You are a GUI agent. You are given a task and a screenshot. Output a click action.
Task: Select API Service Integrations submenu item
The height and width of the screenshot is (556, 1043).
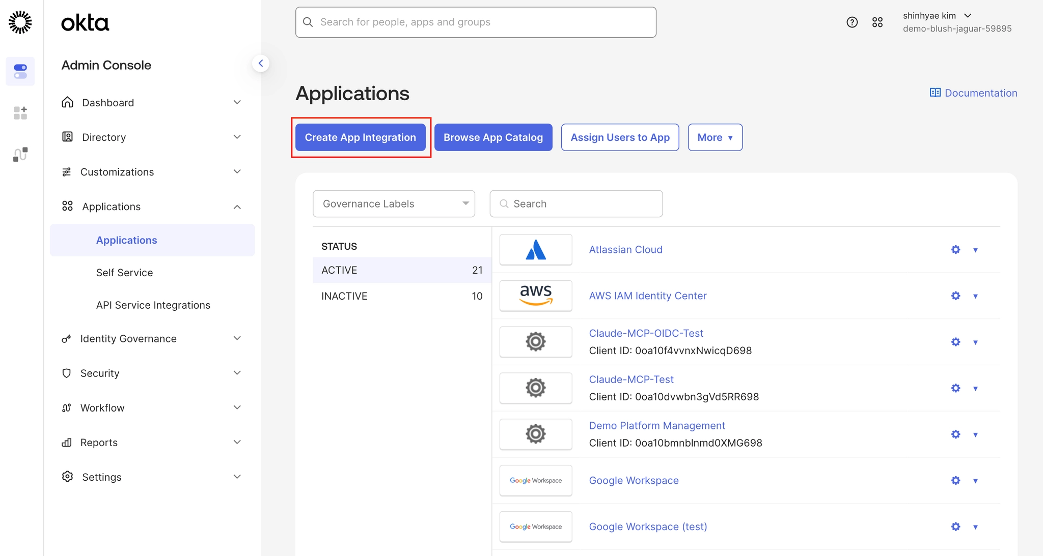point(153,305)
